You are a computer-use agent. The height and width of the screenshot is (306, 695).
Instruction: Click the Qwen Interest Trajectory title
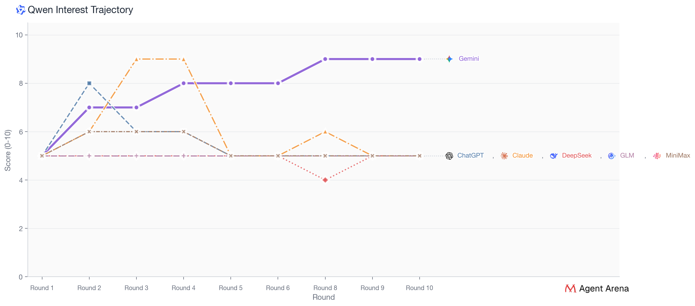pyautogui.click(x=80, y=10)
